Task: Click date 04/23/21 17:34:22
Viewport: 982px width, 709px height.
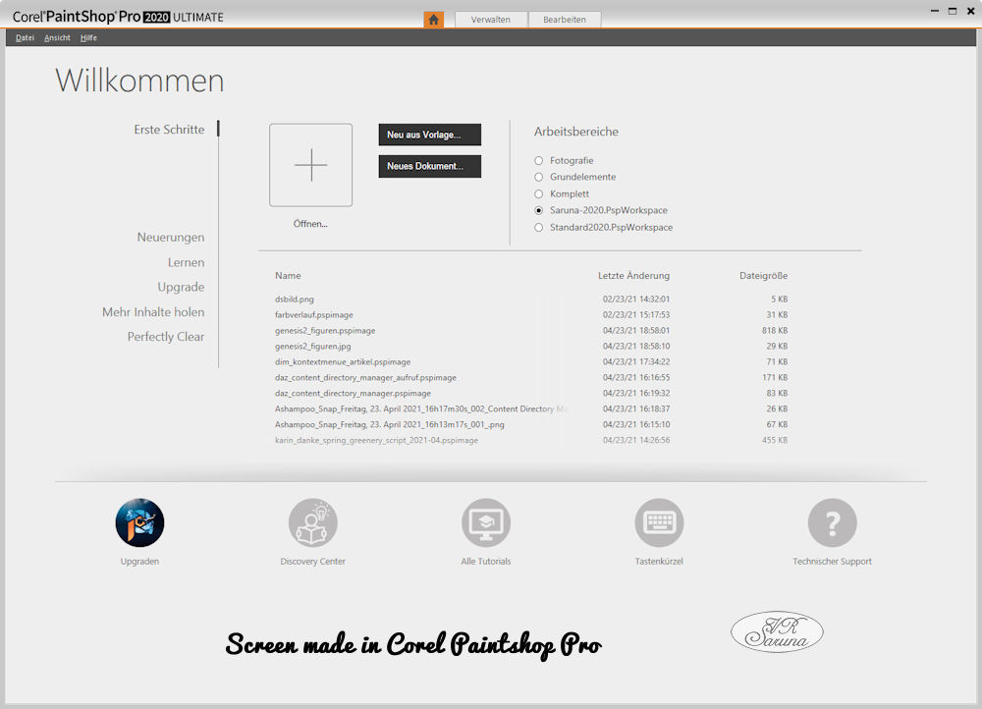Action: pos(636,362)
